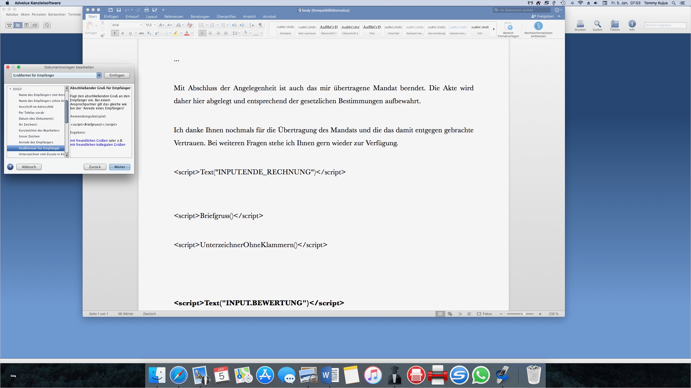Open the Grußformel für Empfänger template dropdown
Screen dimensions: 691x388
point(99,75)
